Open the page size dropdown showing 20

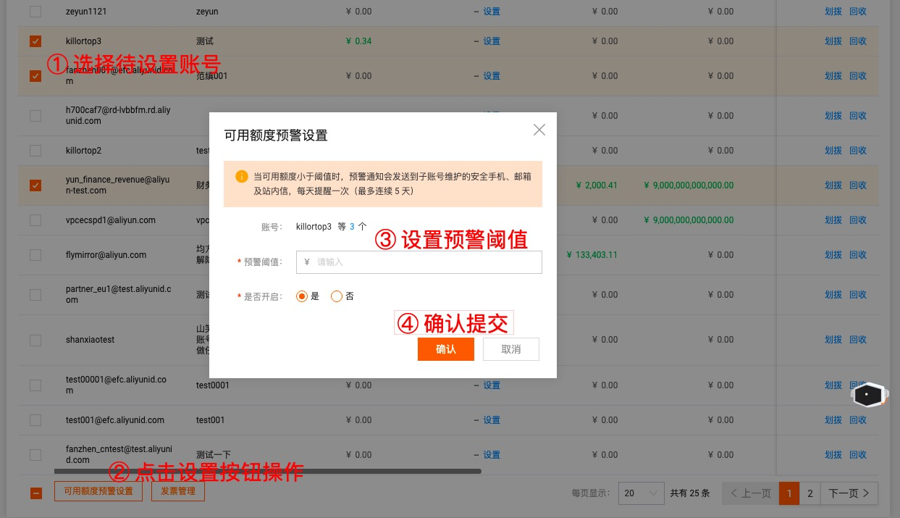coord(642,493)
